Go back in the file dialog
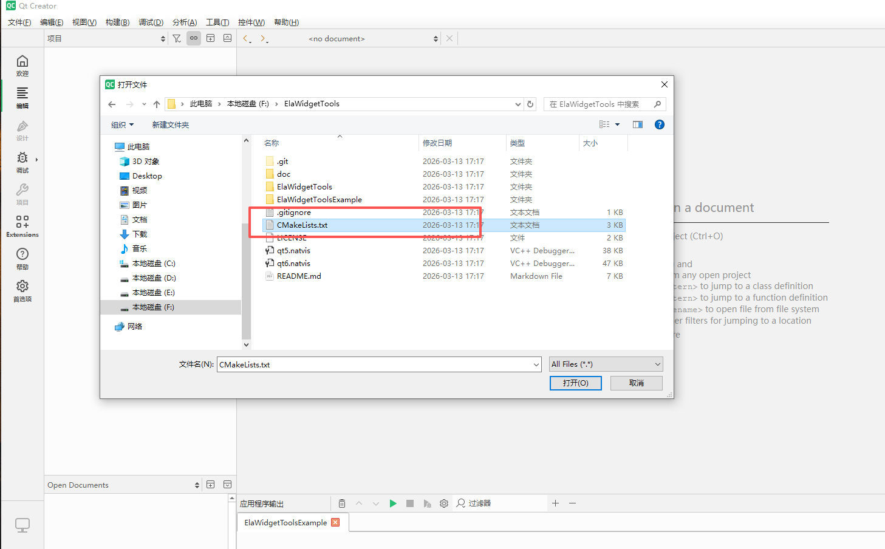885x549 pixels. pyautogui.click(x=112, y=104)
